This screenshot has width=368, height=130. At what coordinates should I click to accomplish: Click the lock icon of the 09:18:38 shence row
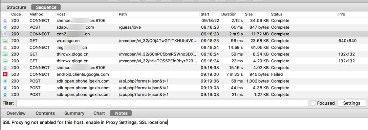pyautogui.click(x=5, y=67)
